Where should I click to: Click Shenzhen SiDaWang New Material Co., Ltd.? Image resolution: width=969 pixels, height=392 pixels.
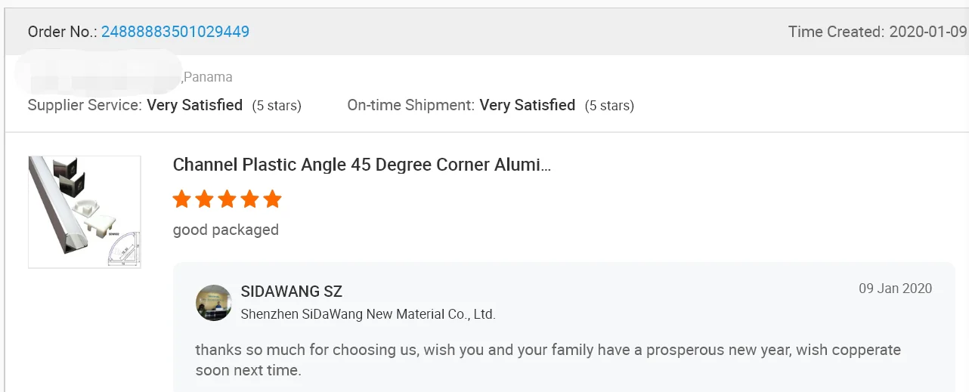pos(367,314)
